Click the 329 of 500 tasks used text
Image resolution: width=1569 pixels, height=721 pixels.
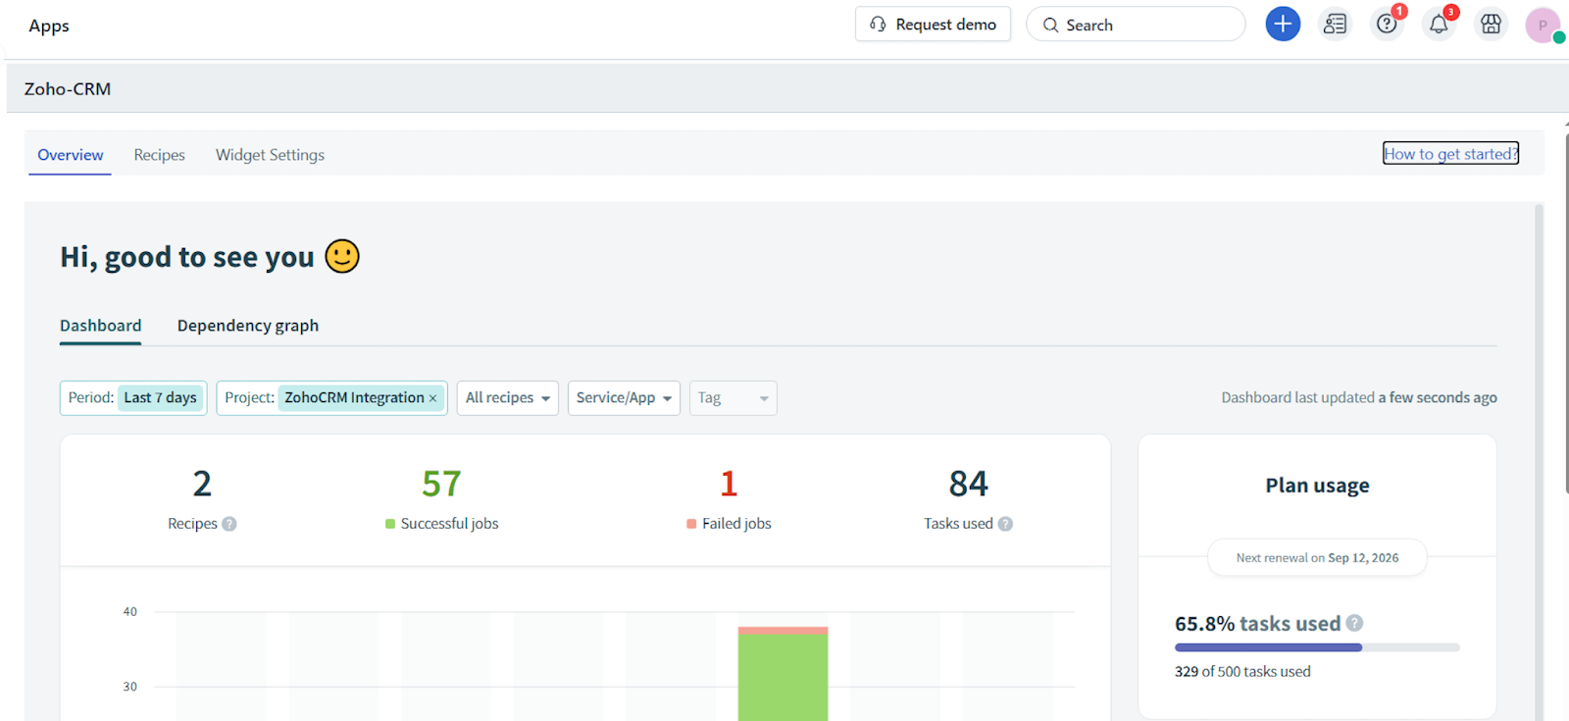click(x=1242, y=672)
